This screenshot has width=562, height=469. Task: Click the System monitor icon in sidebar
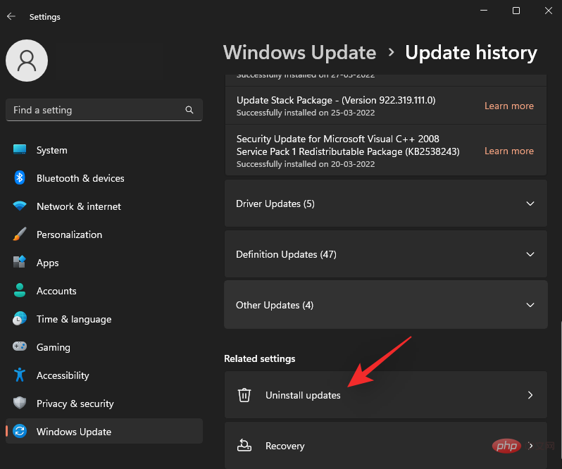(20, 150)
